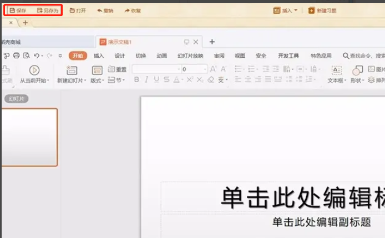This screenshot has height=238, width=385.
Task: Select the first slide thumbnail
Action: point(29,137)
